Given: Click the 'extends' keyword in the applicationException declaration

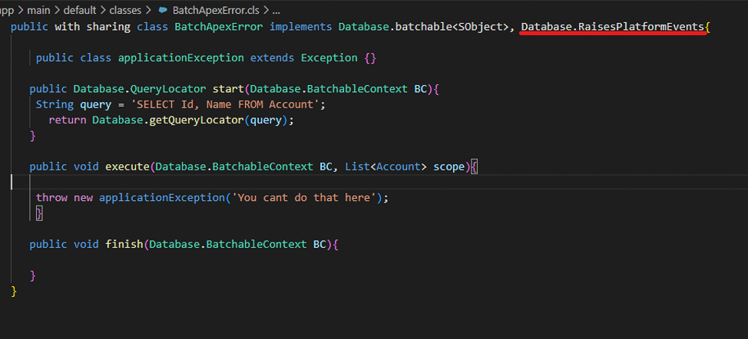Looking at the screenshot, I should [x=273, y=58].
